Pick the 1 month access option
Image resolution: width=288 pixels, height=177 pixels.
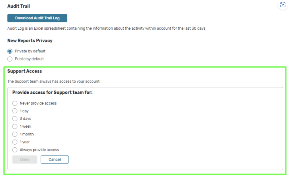15,134
